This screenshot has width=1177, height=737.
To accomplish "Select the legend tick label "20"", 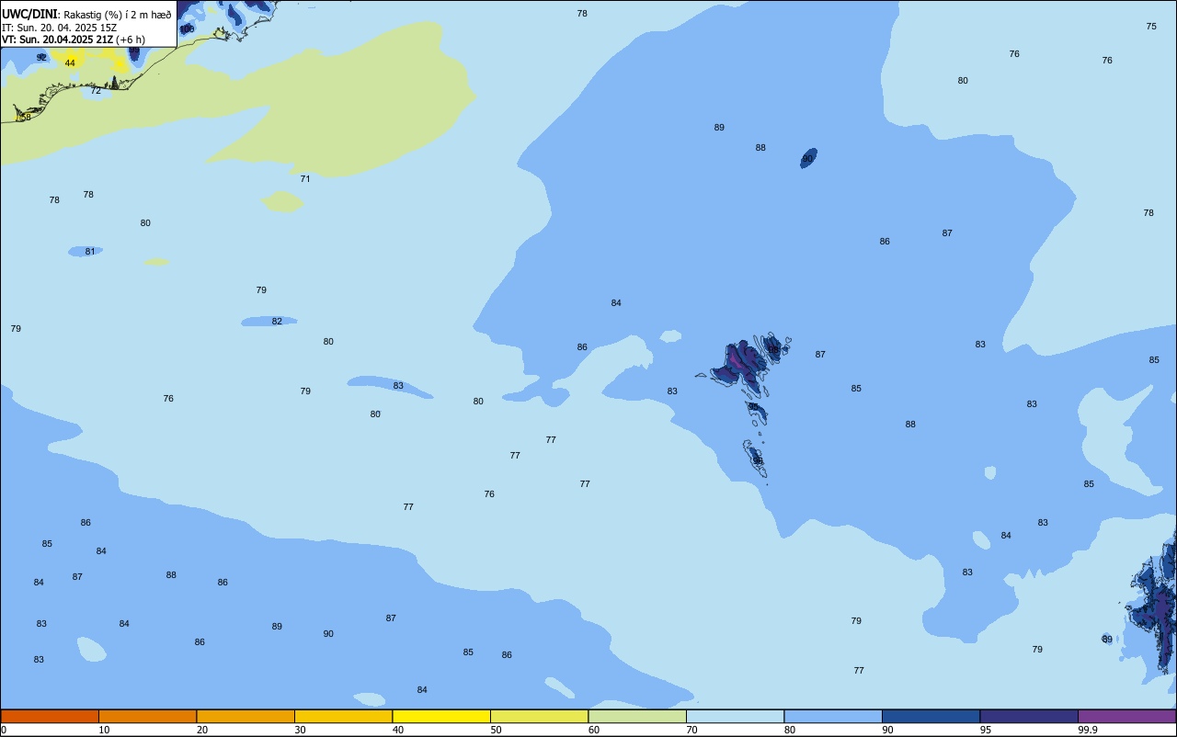I will pyautogui.click(x=201, y=730).
